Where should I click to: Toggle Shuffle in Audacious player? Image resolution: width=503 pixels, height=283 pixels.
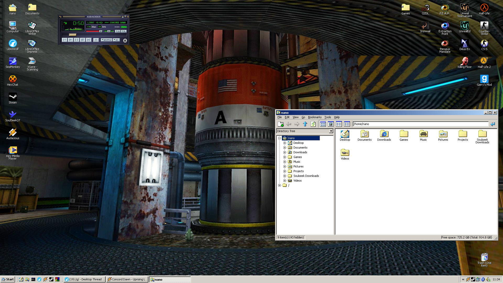(x=107, y=40)
